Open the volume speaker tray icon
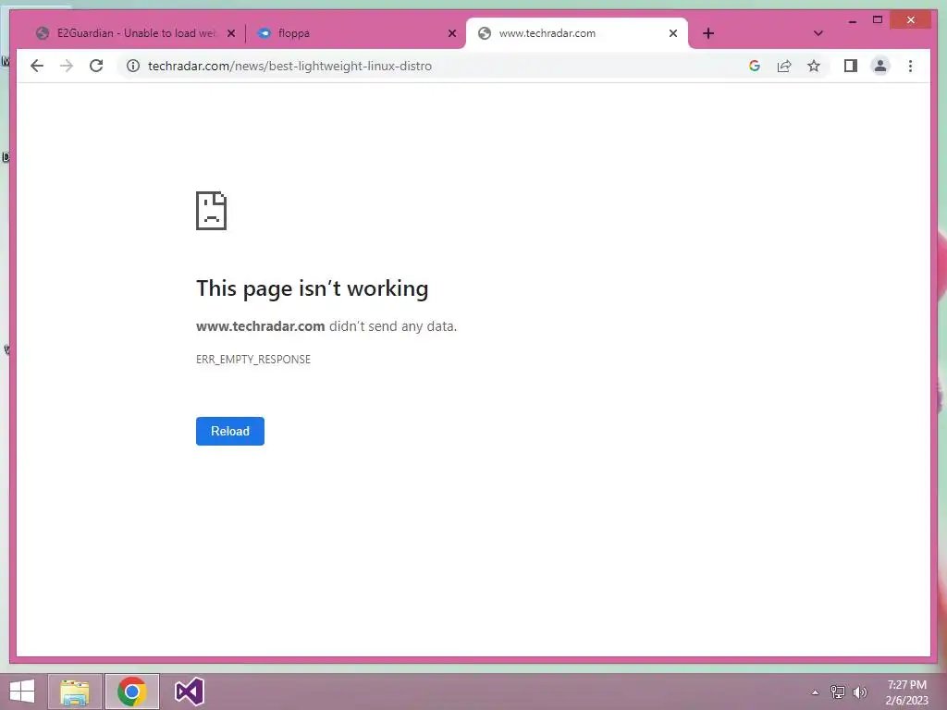The image size is (947, 710). [x=859, y=692]
